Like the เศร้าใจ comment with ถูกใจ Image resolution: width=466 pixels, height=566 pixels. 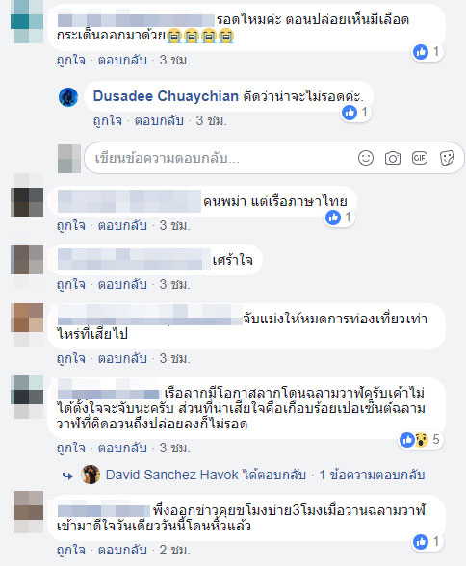[71, 285]
